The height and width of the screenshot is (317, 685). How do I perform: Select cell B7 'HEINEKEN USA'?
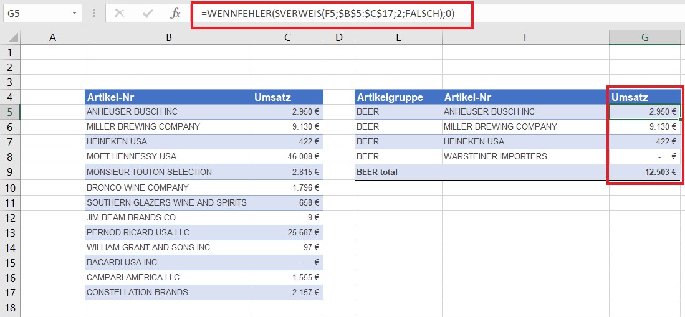tap(169, 141)
